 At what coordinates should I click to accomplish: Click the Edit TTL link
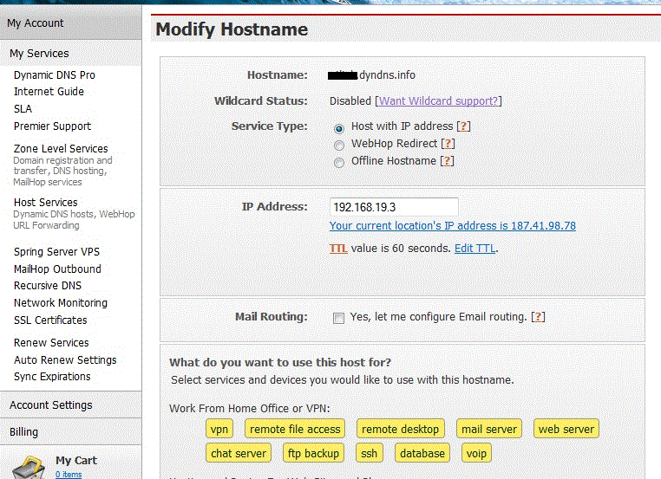point(475,249)
